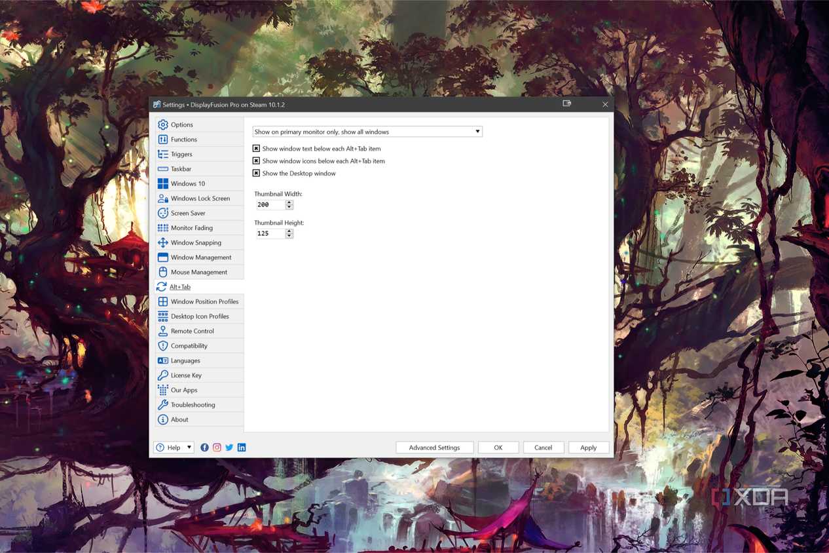Viewport: 829px width, 553px height.
Task: Toggle Show window icons below Alt+Tab item
Action: click(x=257, y=161)
